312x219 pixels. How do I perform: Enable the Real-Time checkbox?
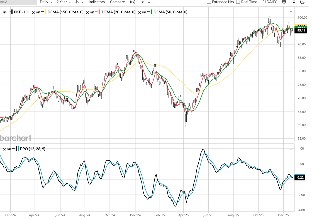click(x=238, y=2)
